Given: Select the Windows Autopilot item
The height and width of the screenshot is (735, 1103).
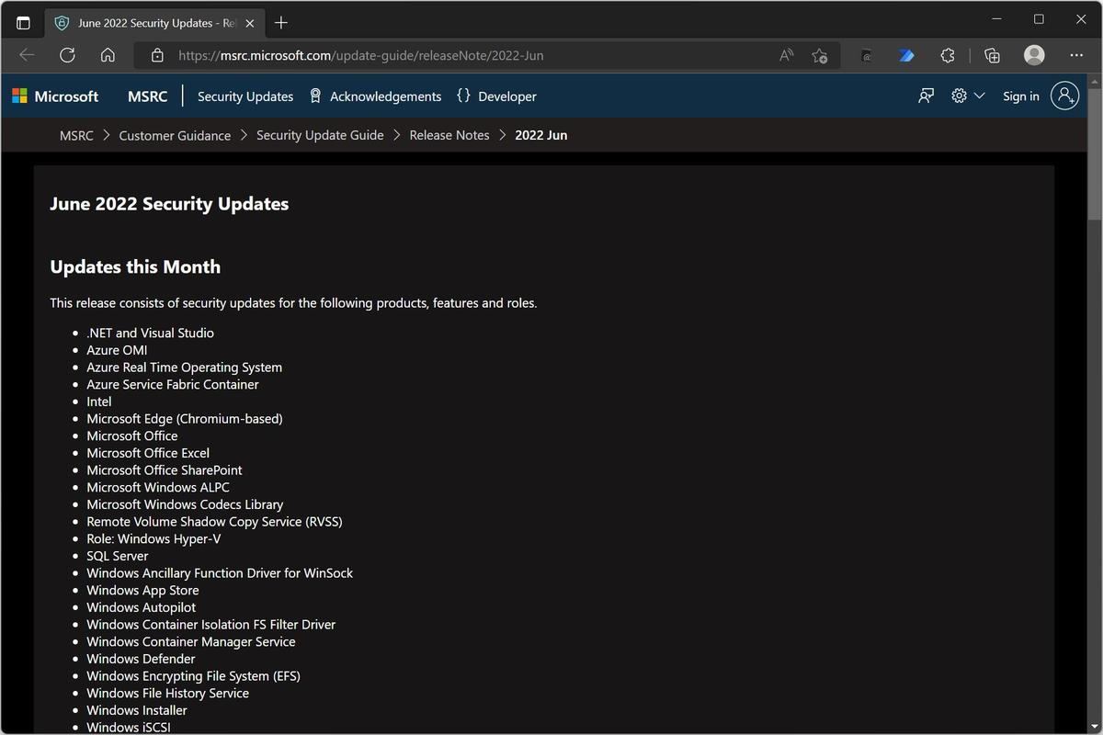Looking at the screenshot, I should [x=141, y=607].
